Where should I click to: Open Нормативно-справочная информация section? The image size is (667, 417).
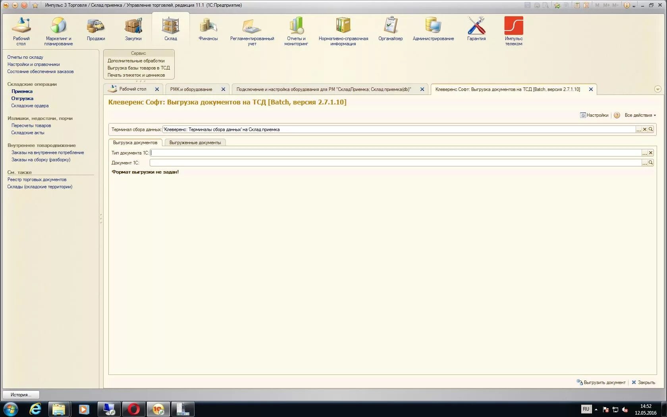pos(343,31)
